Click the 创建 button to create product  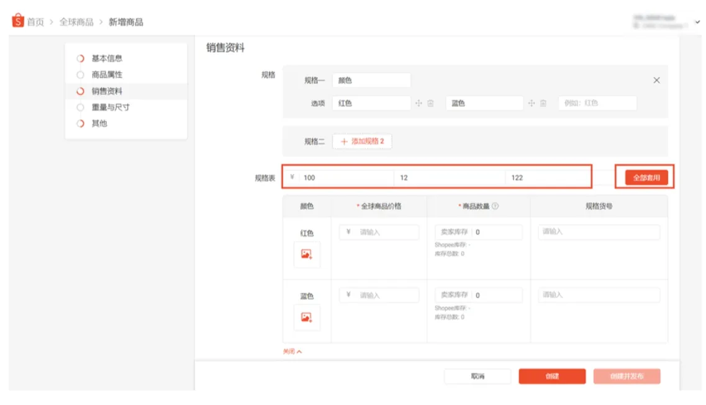click(552, 376)
